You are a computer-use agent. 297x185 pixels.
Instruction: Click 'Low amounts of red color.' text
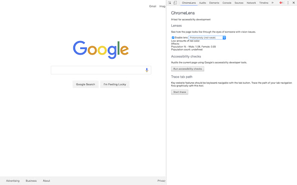click(x=186, y=41)
